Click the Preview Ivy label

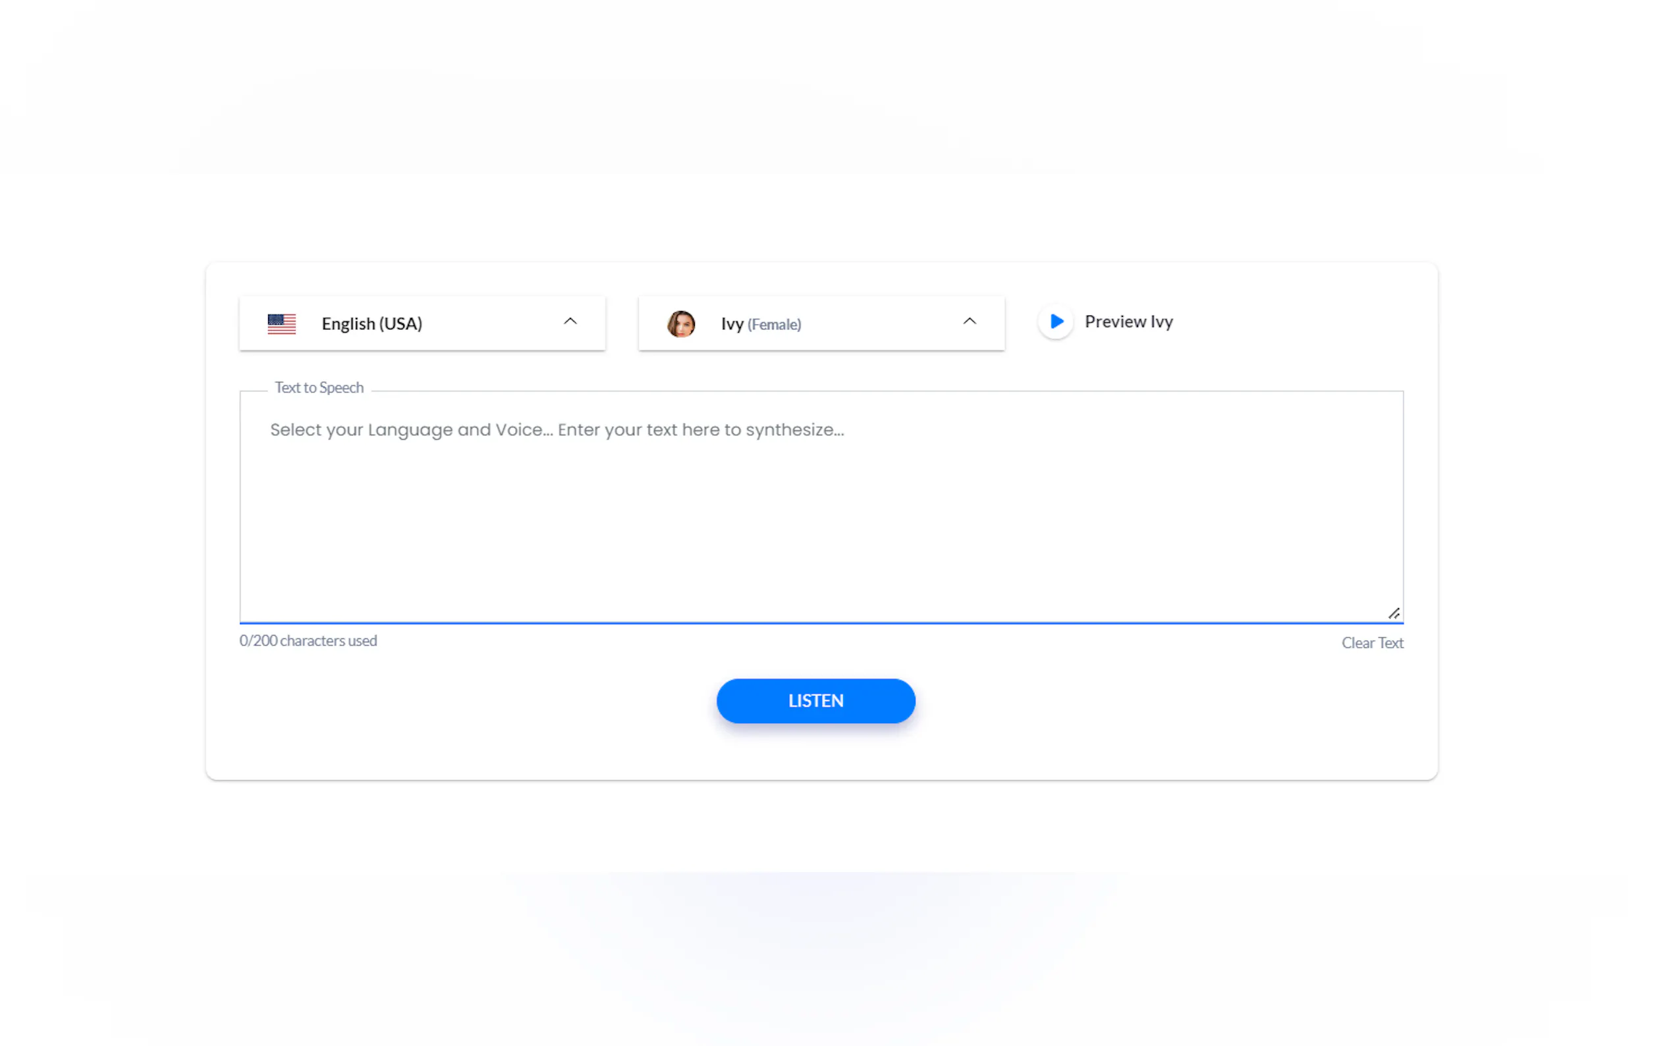tap(1129, 321)
